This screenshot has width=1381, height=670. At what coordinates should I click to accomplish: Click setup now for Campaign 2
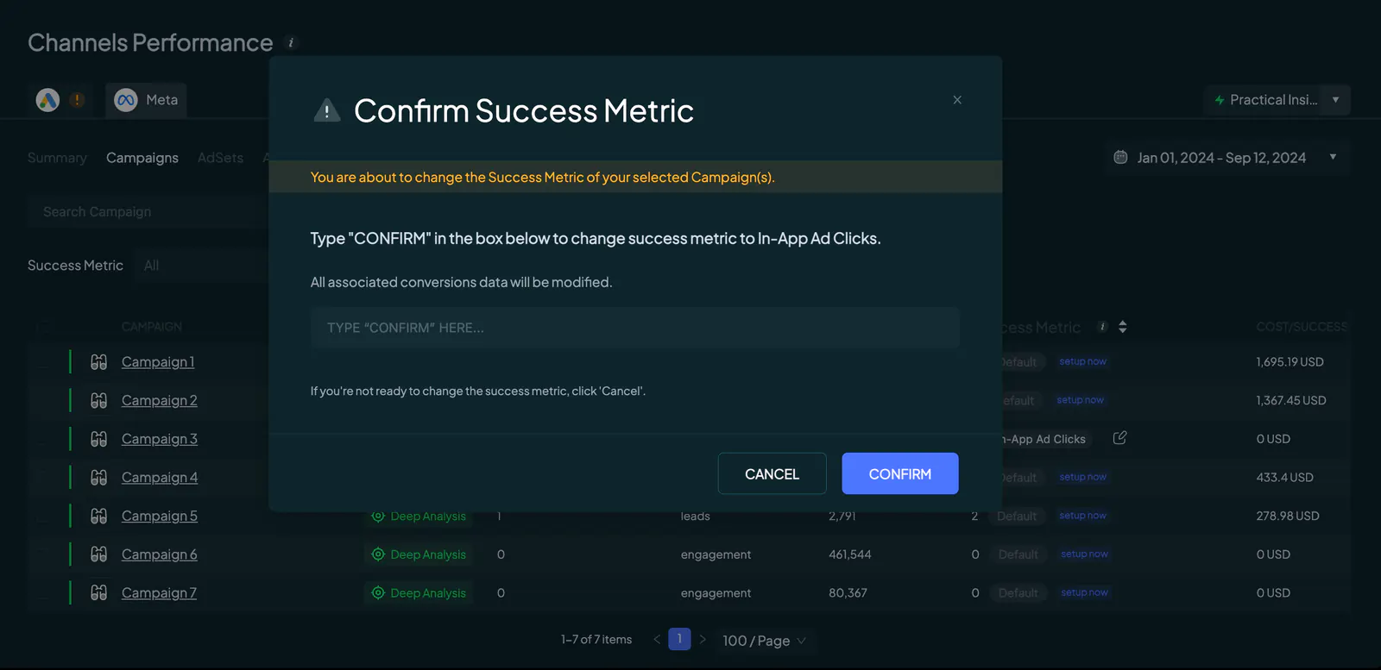click(x=1081, y=400)
